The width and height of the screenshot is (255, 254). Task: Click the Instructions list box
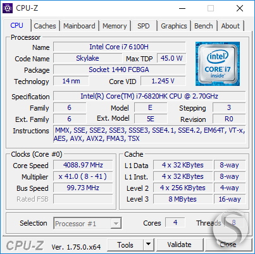point(149,135)
